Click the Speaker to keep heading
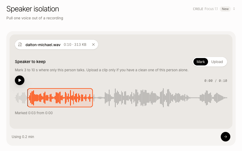 coord(30,62)
